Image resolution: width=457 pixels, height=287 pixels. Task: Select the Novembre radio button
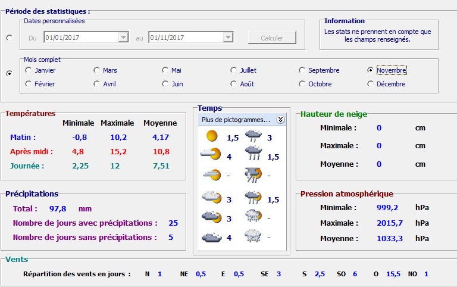371,70
